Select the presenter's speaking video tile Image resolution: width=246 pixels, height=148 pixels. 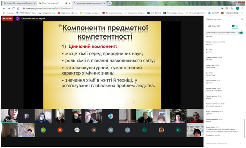point(9,116)
